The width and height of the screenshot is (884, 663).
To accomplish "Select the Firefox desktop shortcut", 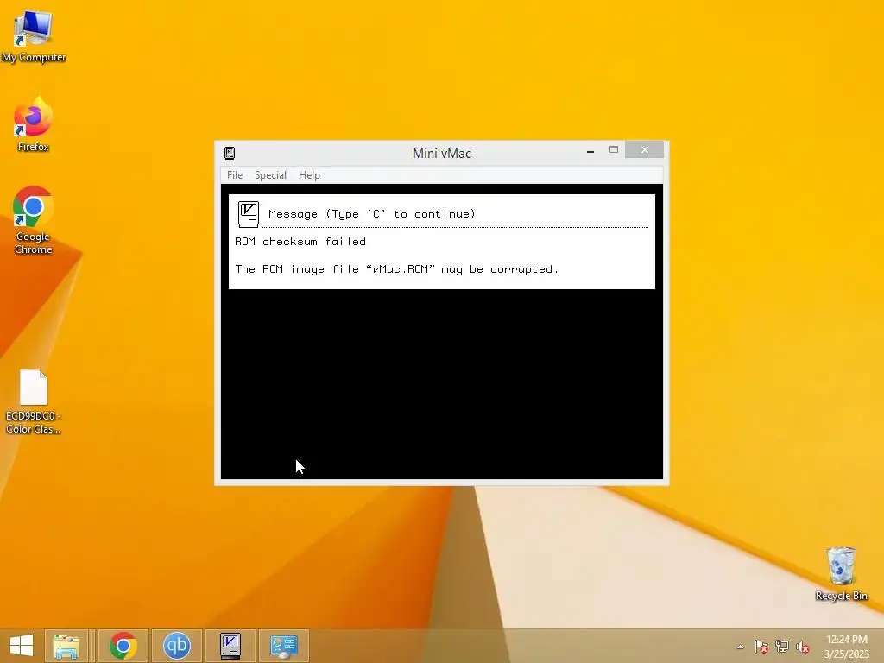I will click(x=34, y=124).
